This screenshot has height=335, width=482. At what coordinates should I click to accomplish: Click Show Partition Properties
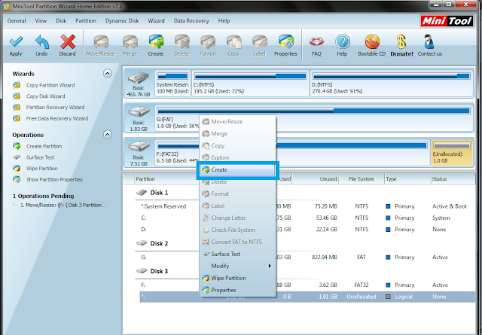54,179
